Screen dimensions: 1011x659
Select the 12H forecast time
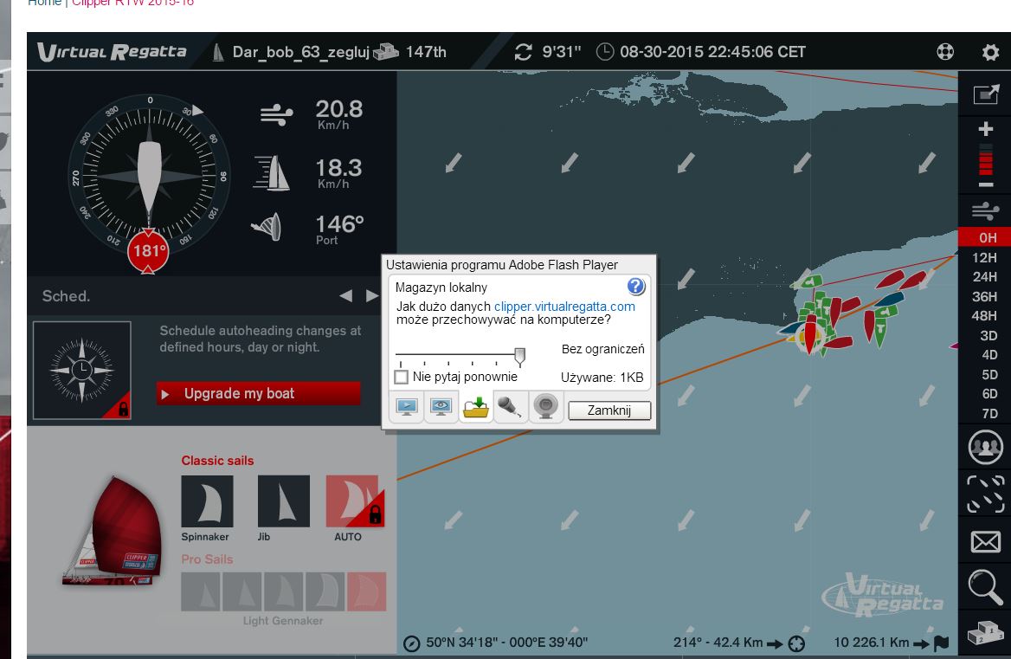pyautogui.click(x=984, y=257)
